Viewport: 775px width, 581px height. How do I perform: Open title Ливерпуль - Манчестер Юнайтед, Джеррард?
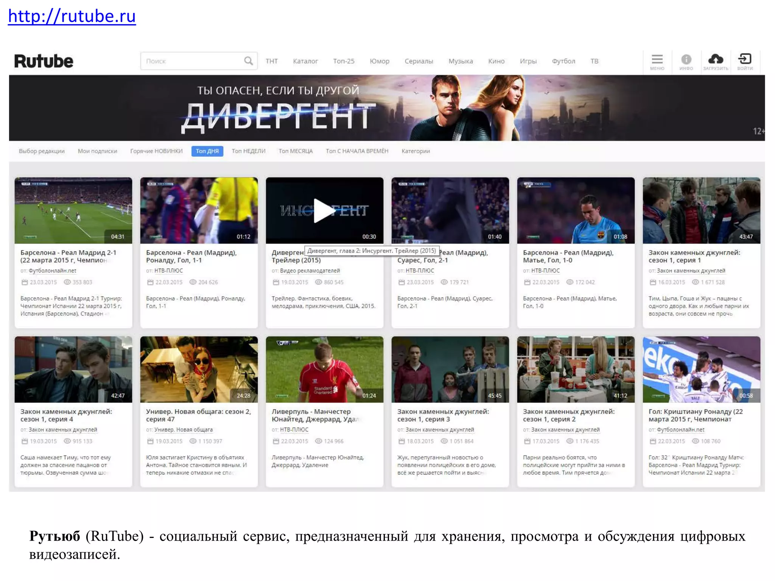coord(316,415)
